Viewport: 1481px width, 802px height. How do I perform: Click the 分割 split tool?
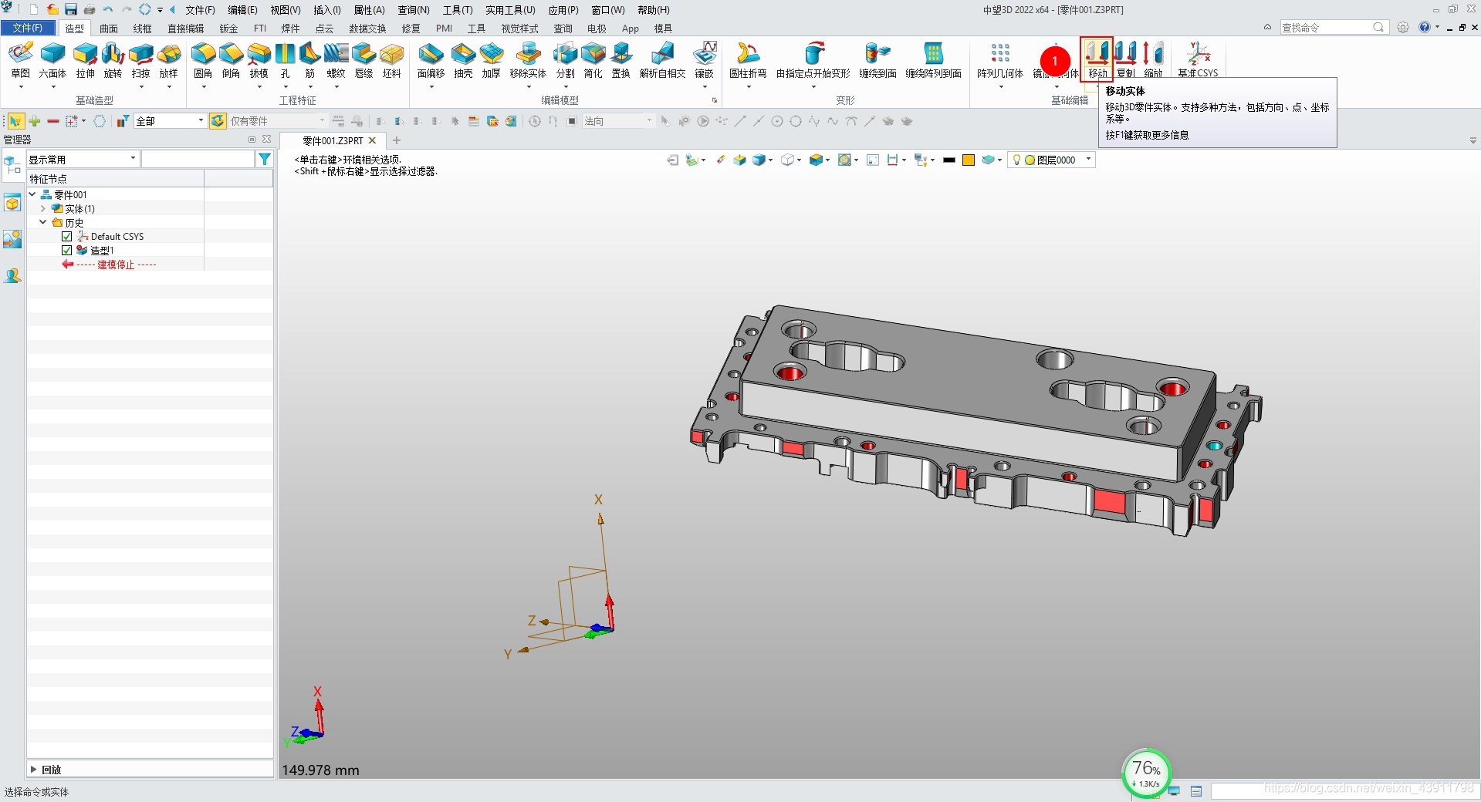[x=565, y=60]
